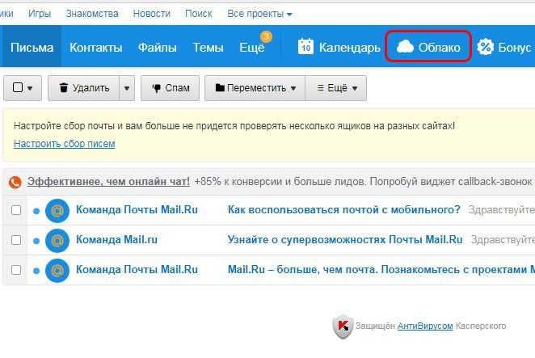Check the Mail.Ru – больше, чем почта checkbox
The height and width of the screenshot is (358, 535).
pos(16,270)
